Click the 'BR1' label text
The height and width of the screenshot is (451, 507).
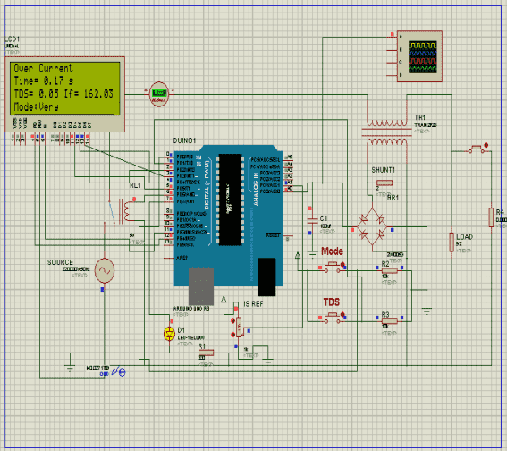(x=393, y=198)
